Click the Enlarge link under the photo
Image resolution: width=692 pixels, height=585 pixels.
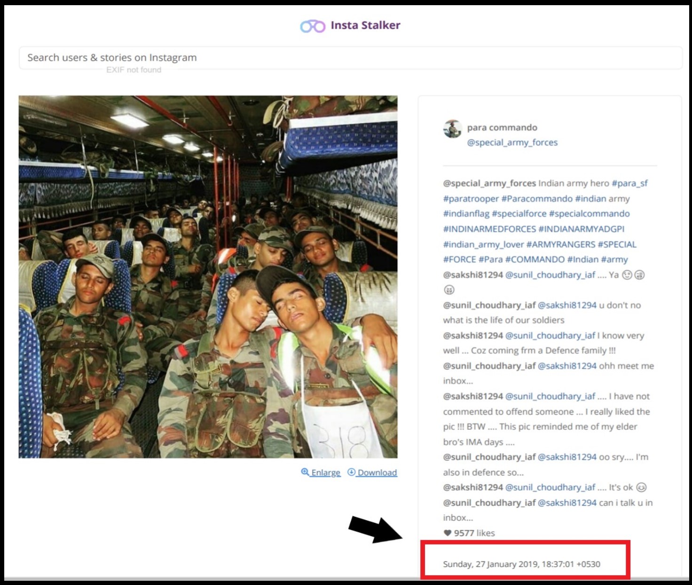pos(325,473)
